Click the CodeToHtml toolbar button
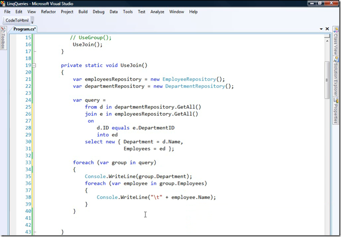The width and height of the screenshot is (341, 237). click(17, 21)
